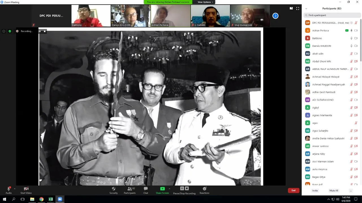Open the meeting information icon
362x203 pixels.
click(x=4, y=31)
